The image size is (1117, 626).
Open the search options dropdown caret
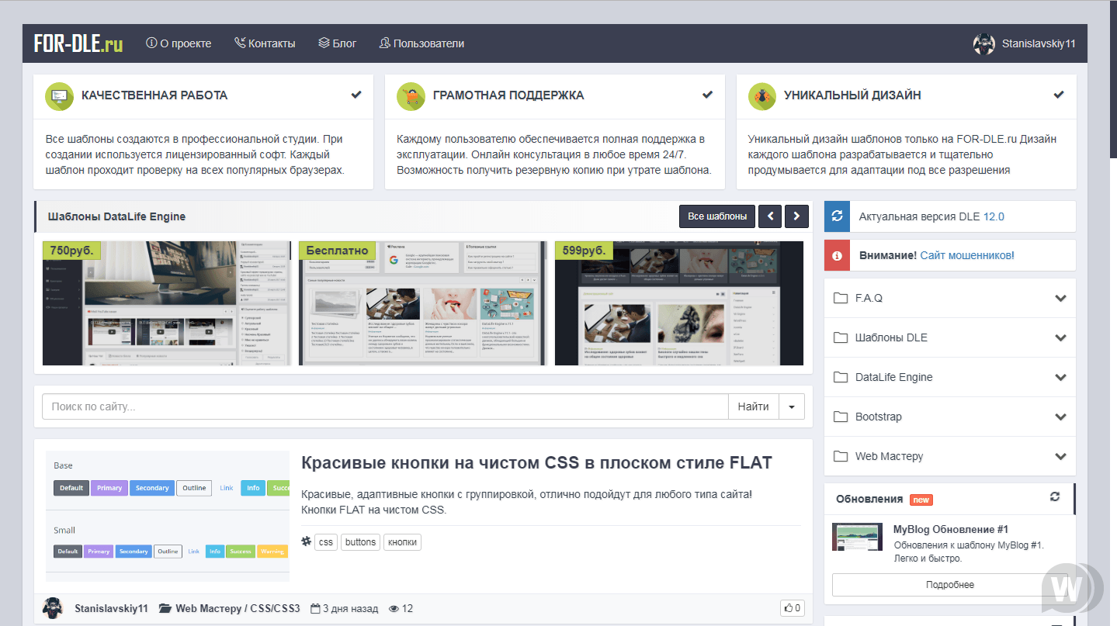(x=791, y=406)
